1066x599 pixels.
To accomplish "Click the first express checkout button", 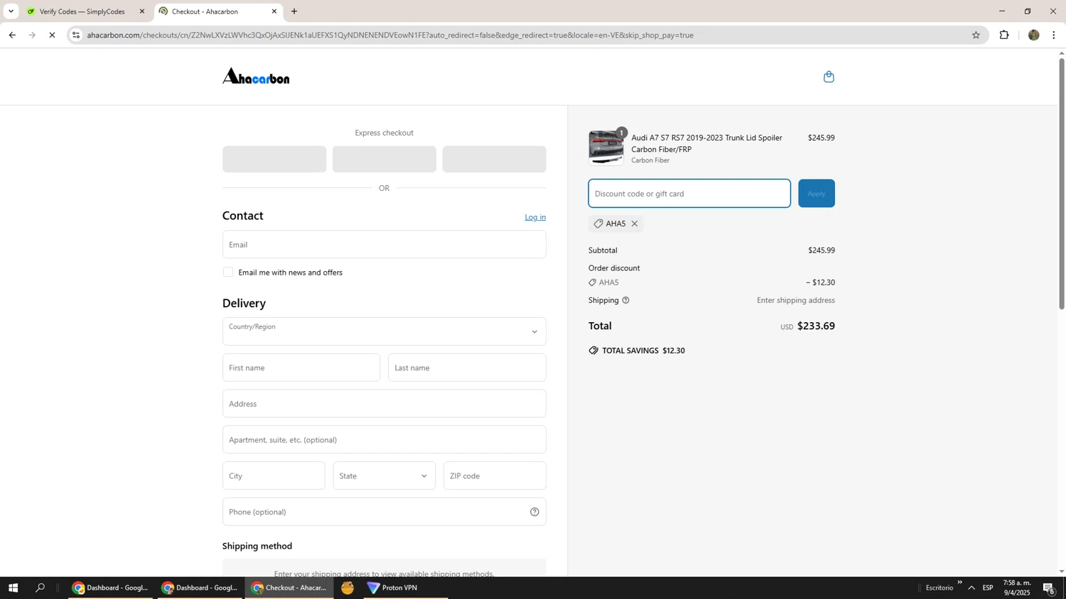I will click(x=274, y=159).
